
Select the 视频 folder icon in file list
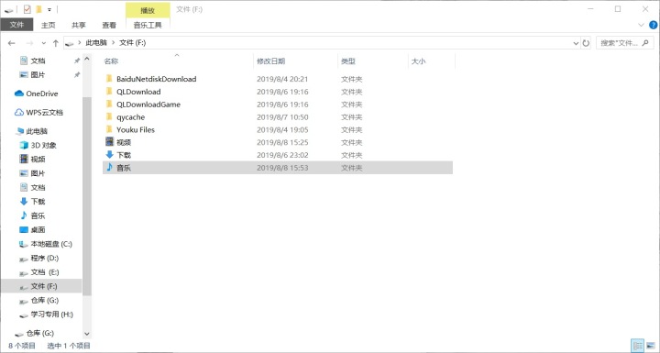(x=109, y=141)
